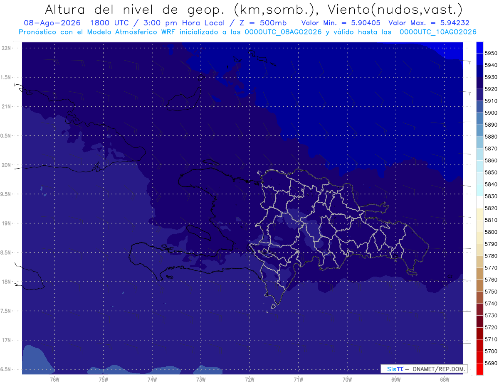
Task: Click the legend swatch between 5720 and 5730
Action: 479,321
